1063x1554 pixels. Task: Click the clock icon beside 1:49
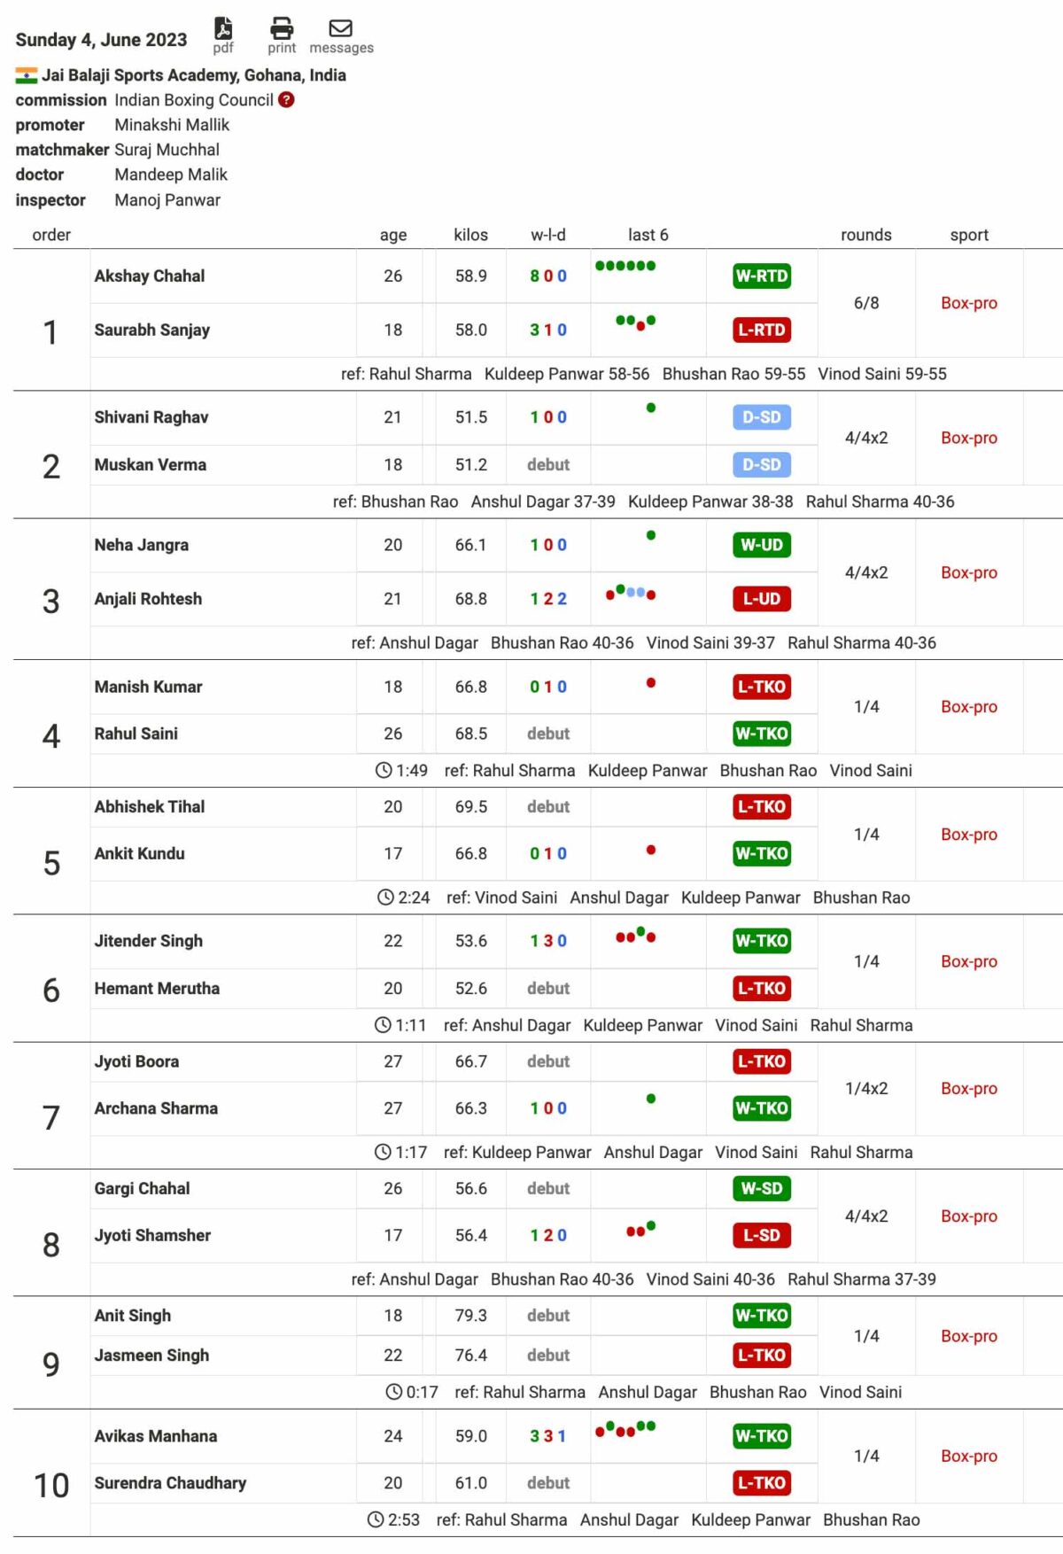click(x=384, y=771)
